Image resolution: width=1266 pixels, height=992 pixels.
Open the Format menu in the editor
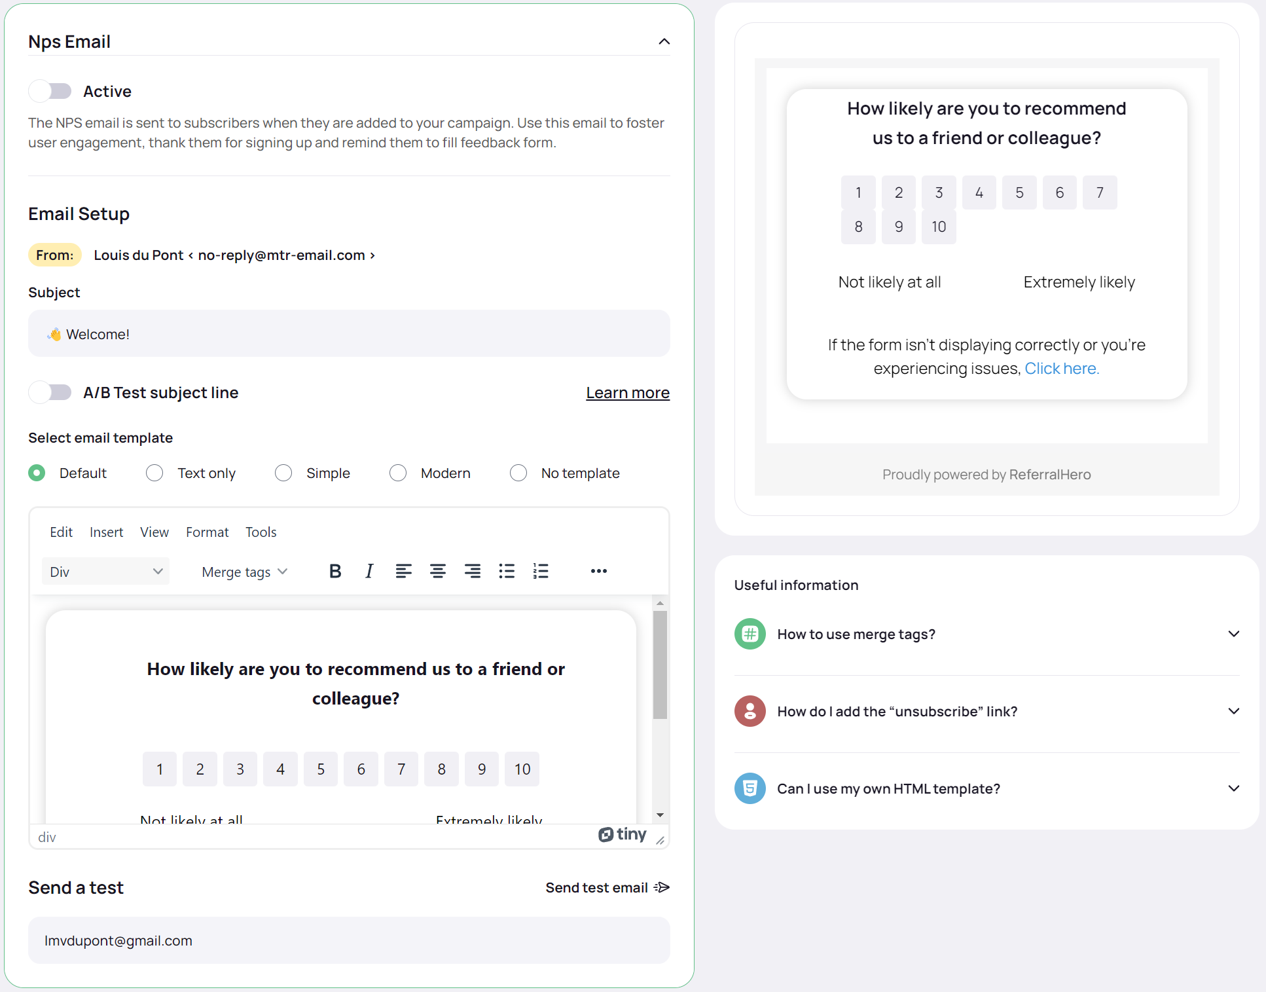207,532
